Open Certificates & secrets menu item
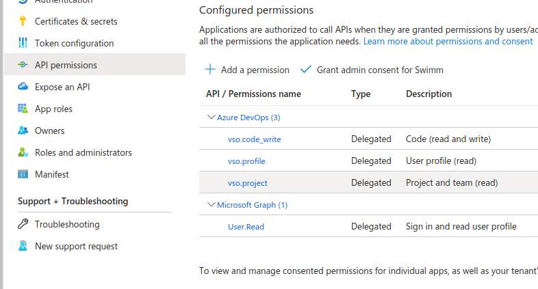Image resolution: width=538 pixels, height=289 pixels. point(76,21)
